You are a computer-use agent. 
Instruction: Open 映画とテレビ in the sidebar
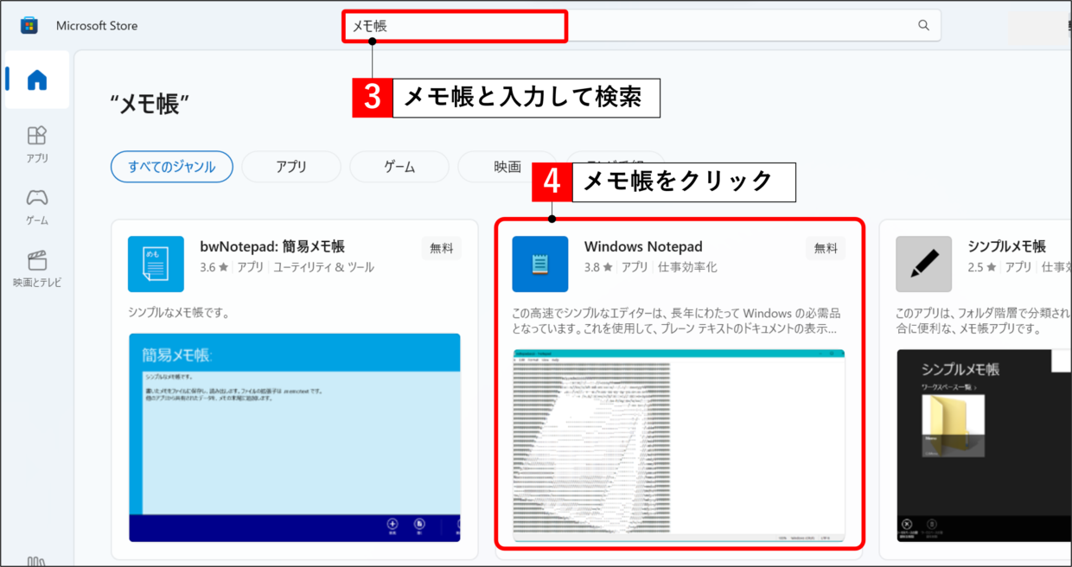(x=37, y=269)
